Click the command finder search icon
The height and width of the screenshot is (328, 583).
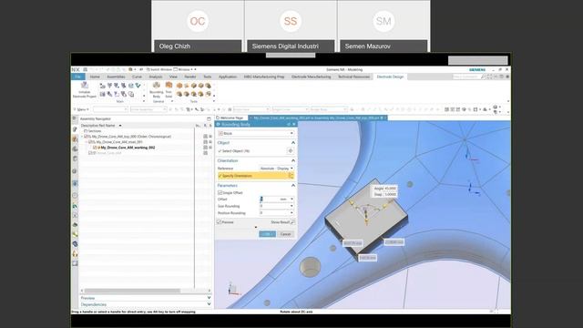483,77
